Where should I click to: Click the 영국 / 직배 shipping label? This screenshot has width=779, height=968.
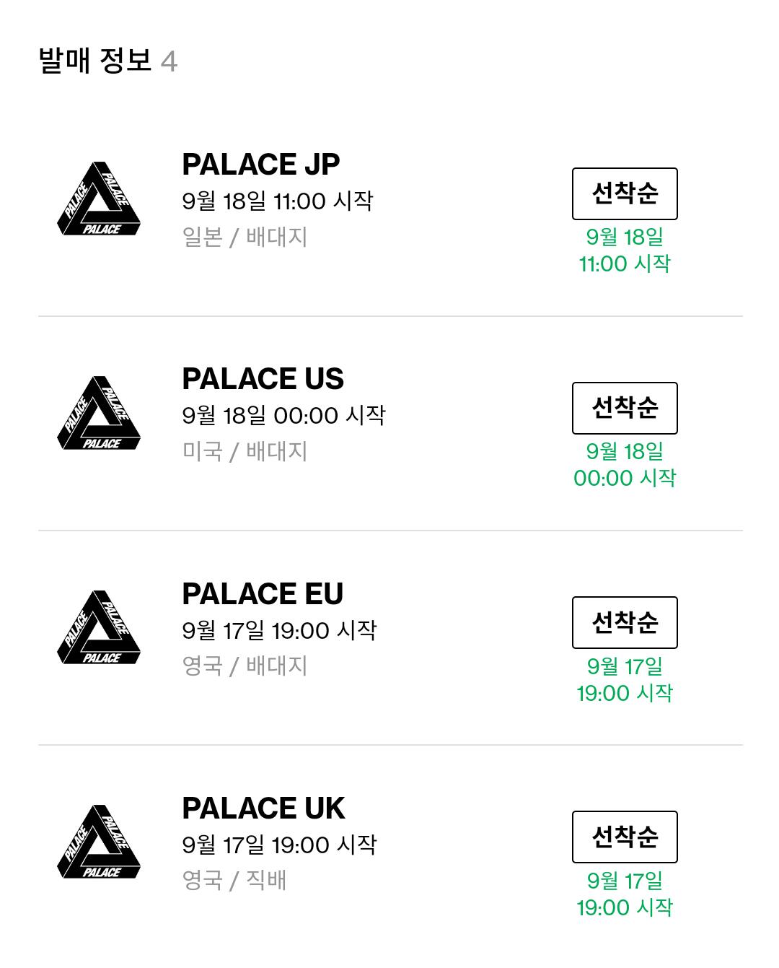tap(234, 880)
